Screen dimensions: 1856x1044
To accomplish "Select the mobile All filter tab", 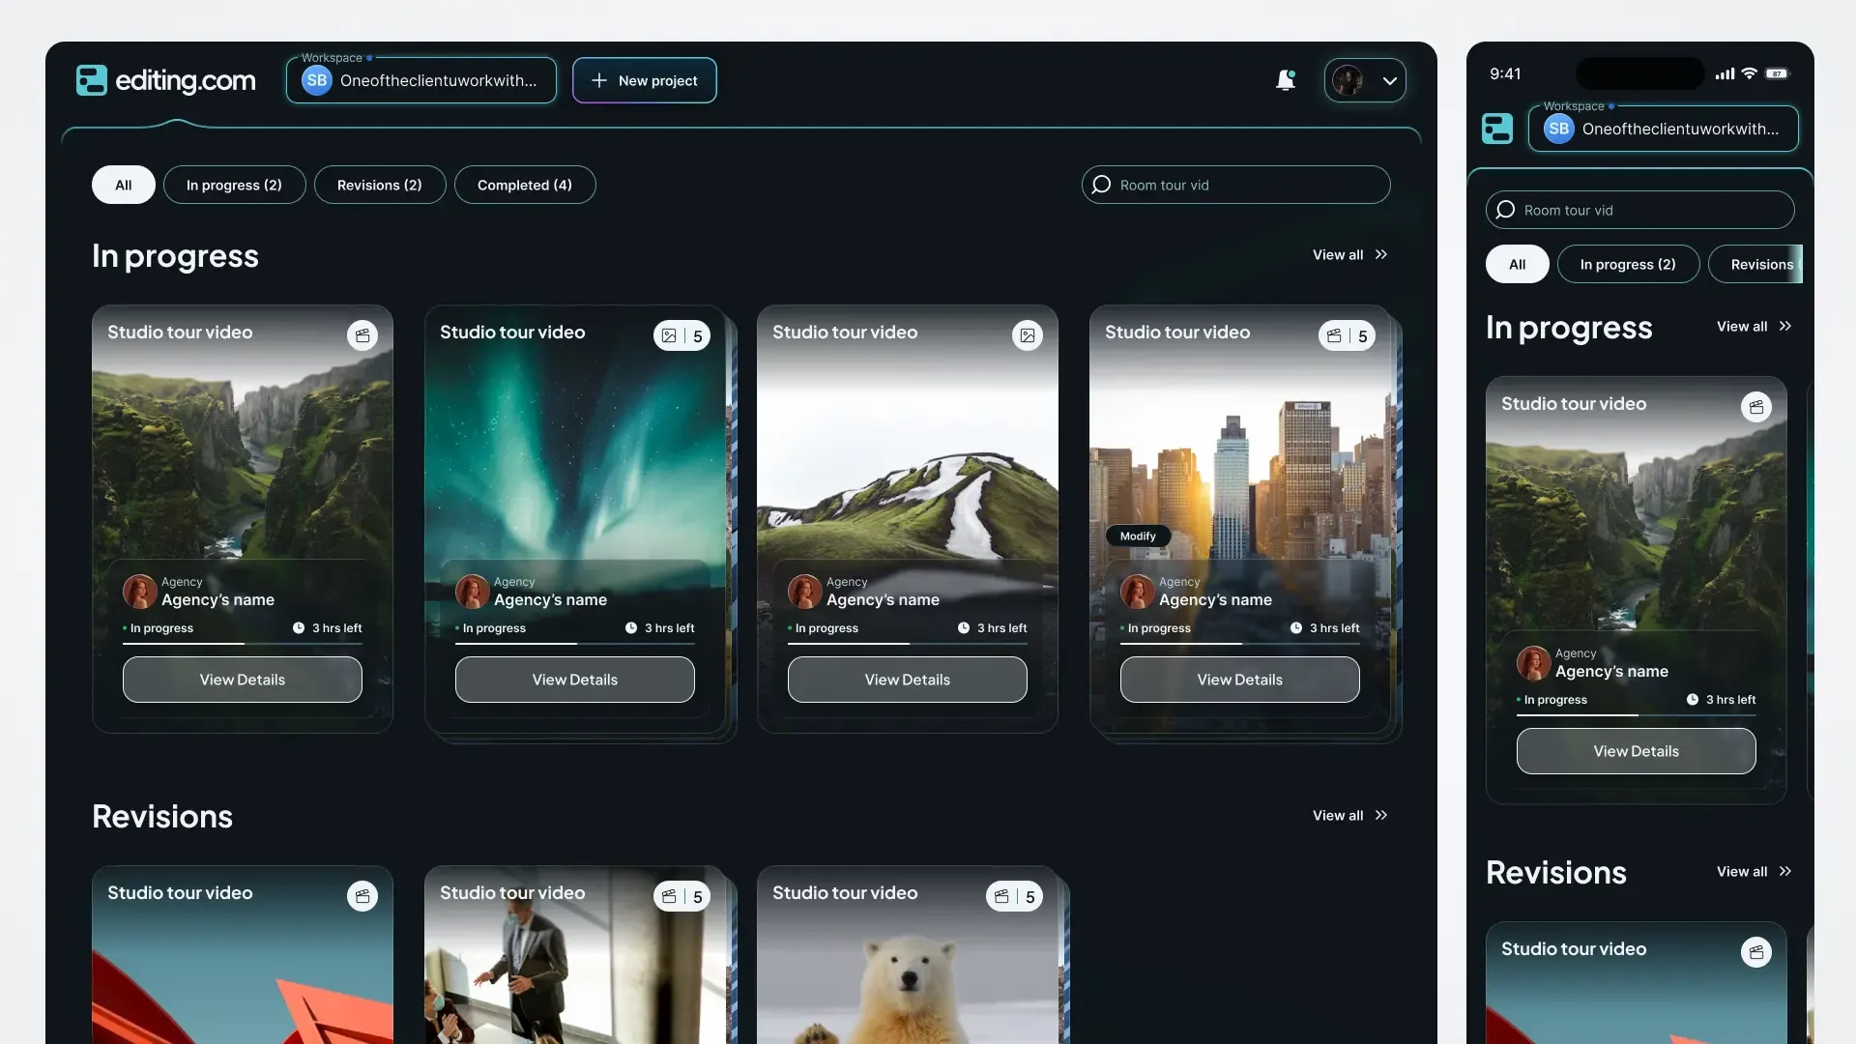I will point(1518,264).
